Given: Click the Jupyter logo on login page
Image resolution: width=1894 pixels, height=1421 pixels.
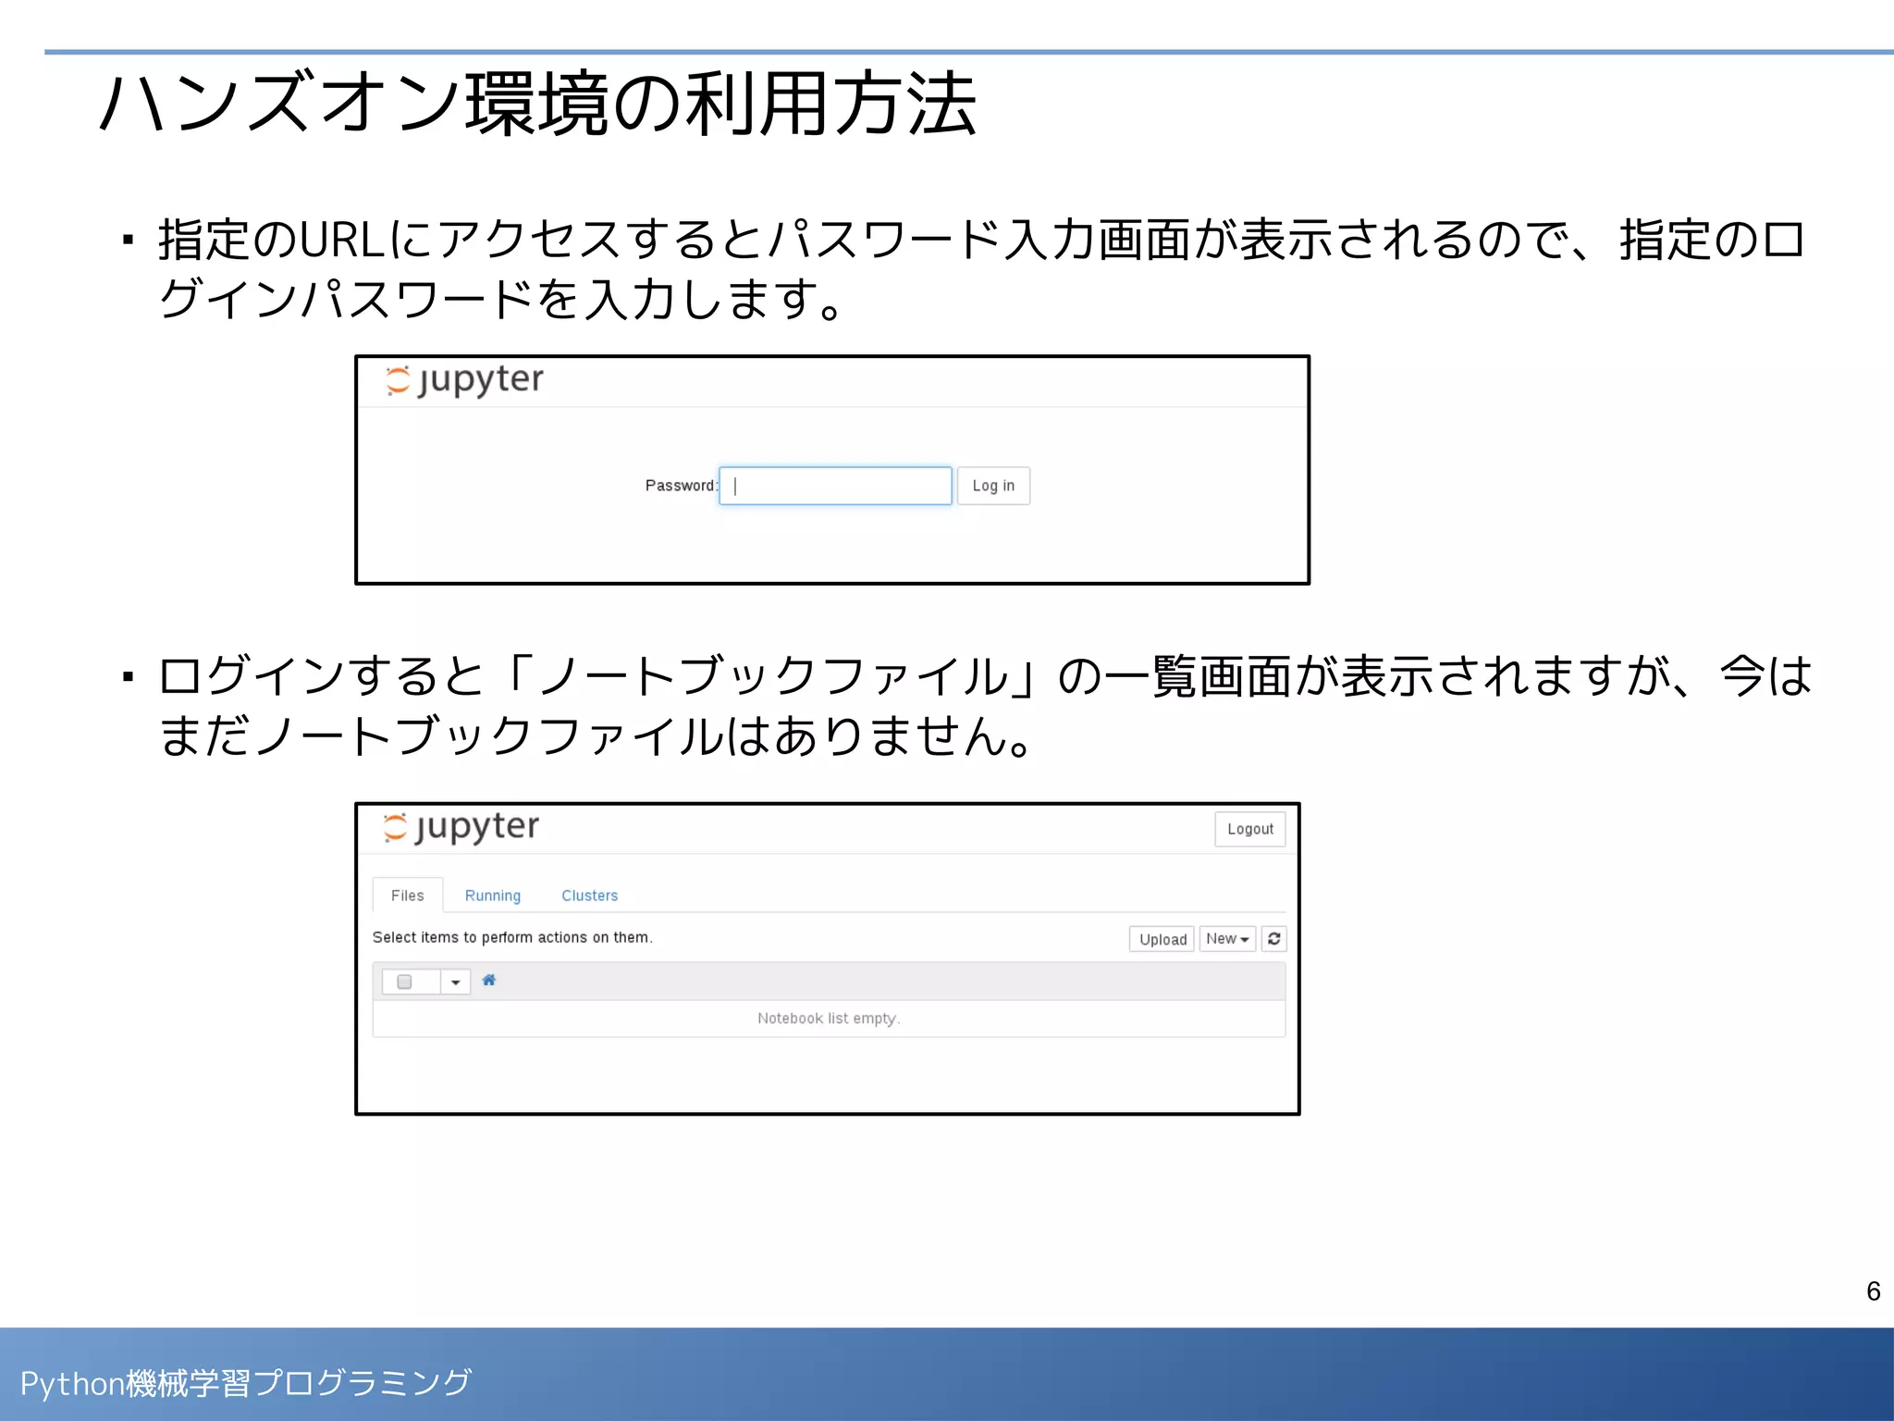Looking at the screenshot, I should [x=464, y=380].
